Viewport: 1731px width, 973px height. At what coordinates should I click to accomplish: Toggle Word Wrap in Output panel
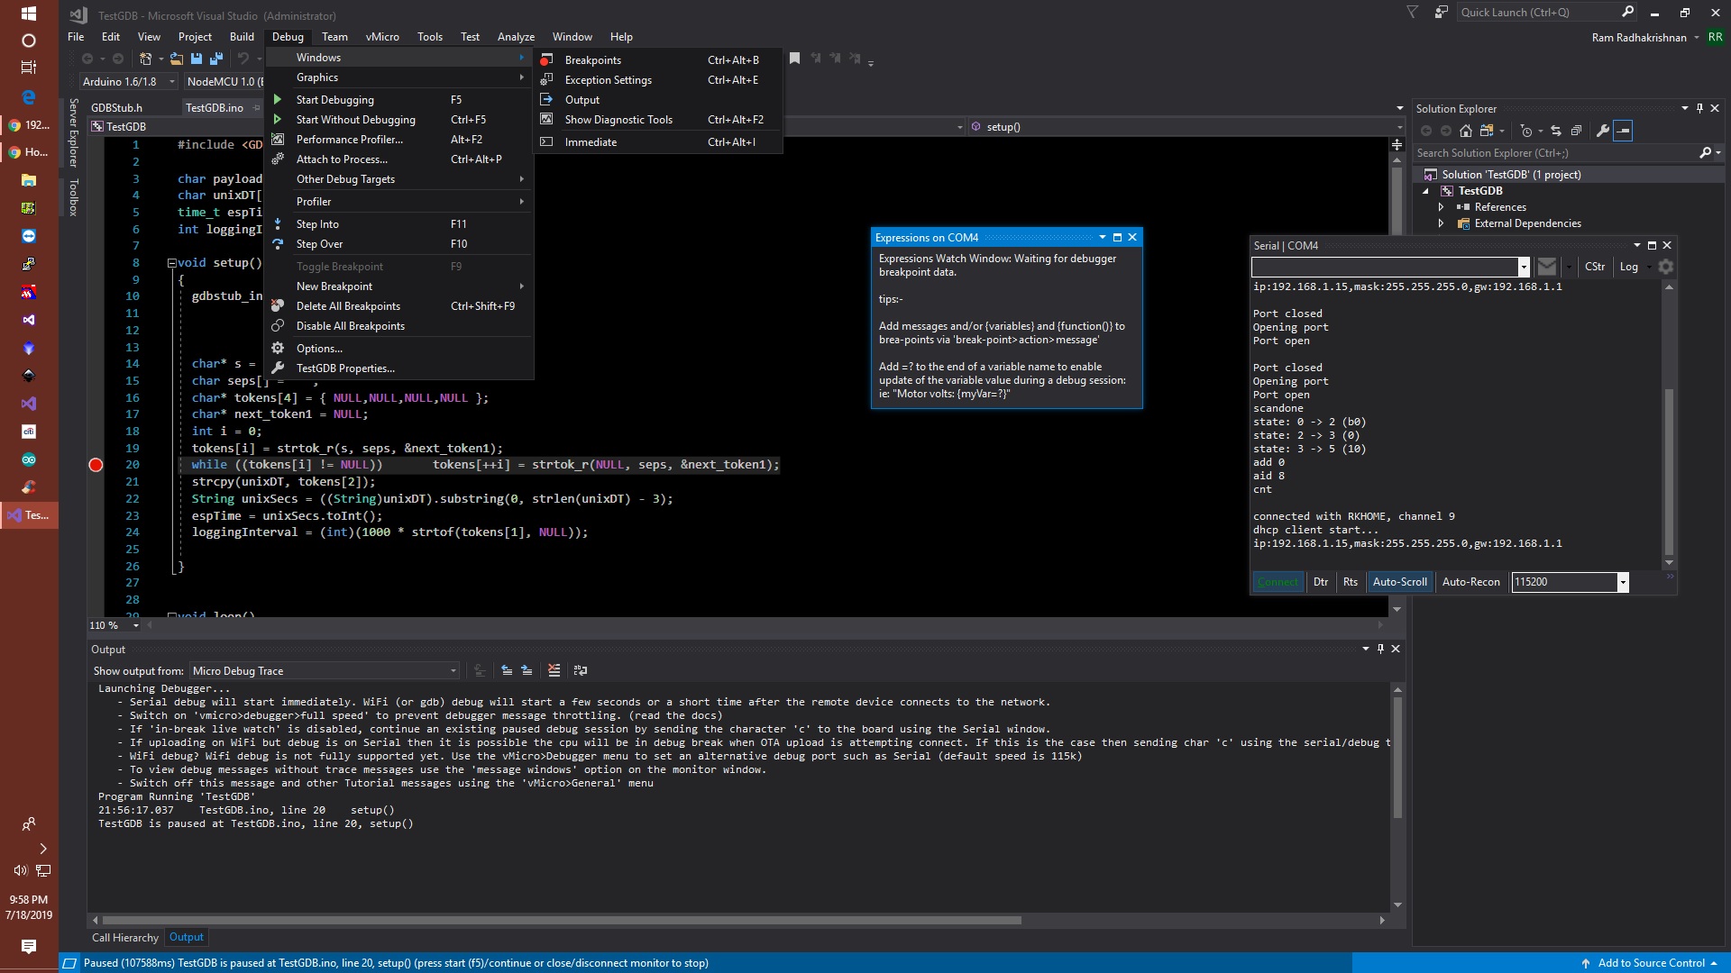click(581, 670)
